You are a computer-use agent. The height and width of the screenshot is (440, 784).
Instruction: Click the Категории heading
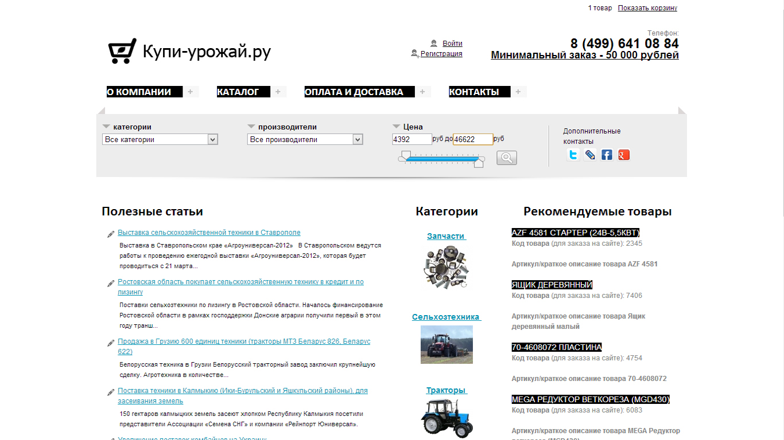click(x=447, y=211)
